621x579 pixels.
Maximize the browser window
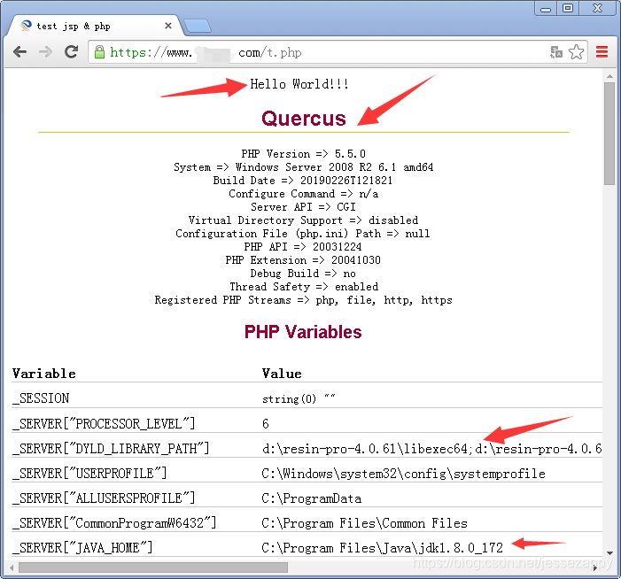click(568, 8)
